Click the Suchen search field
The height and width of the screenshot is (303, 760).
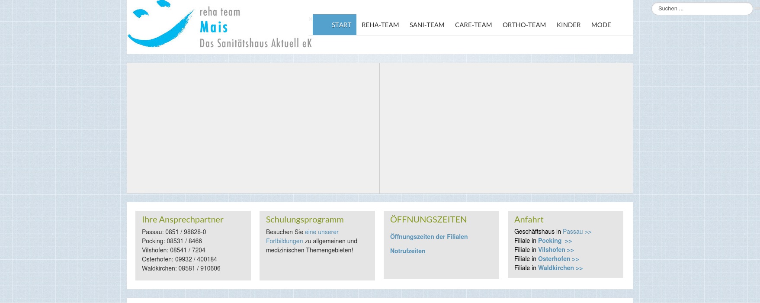tap(702, 9)
